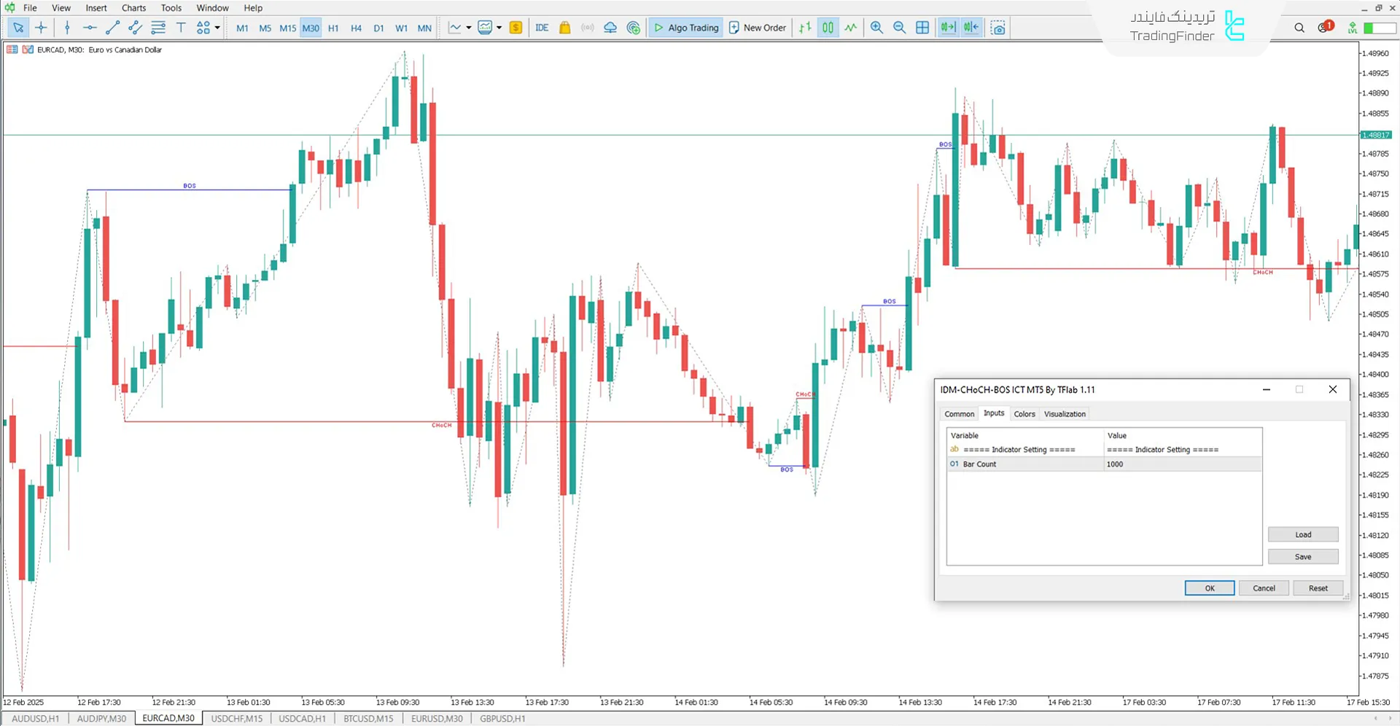Screen dimensions: 1400x726
Task: Toggle chart auto scroll to latest bar
Action: pos(947,28)
